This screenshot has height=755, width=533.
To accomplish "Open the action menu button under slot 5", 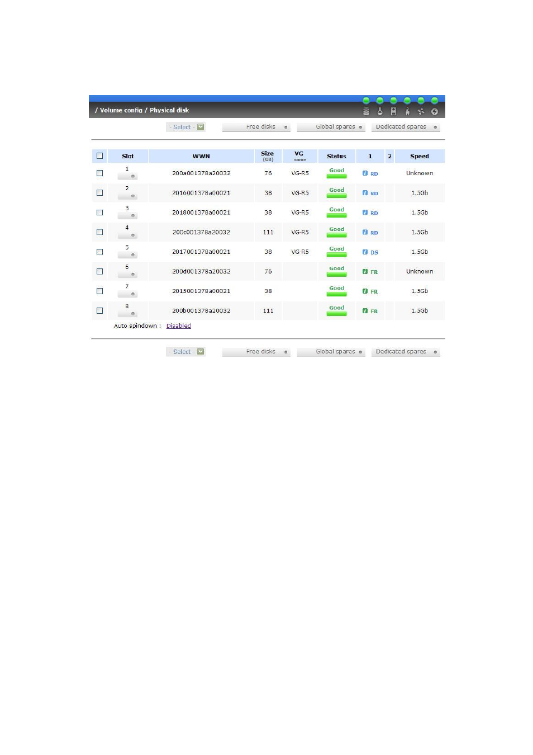I will point(127,255).
